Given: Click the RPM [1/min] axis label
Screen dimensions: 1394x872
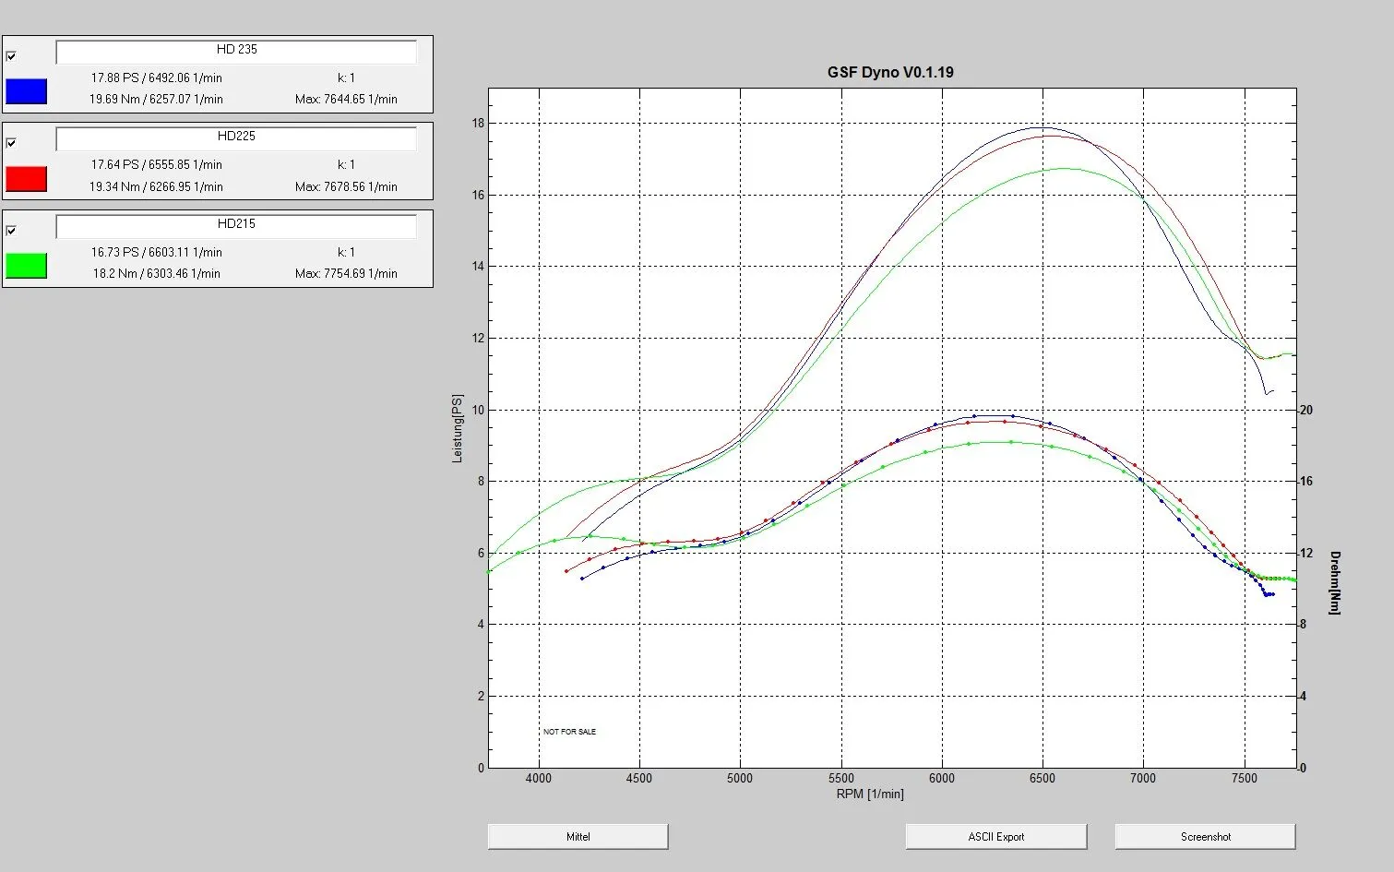Looking at the screenshot, I should click(x=870, y=794).
